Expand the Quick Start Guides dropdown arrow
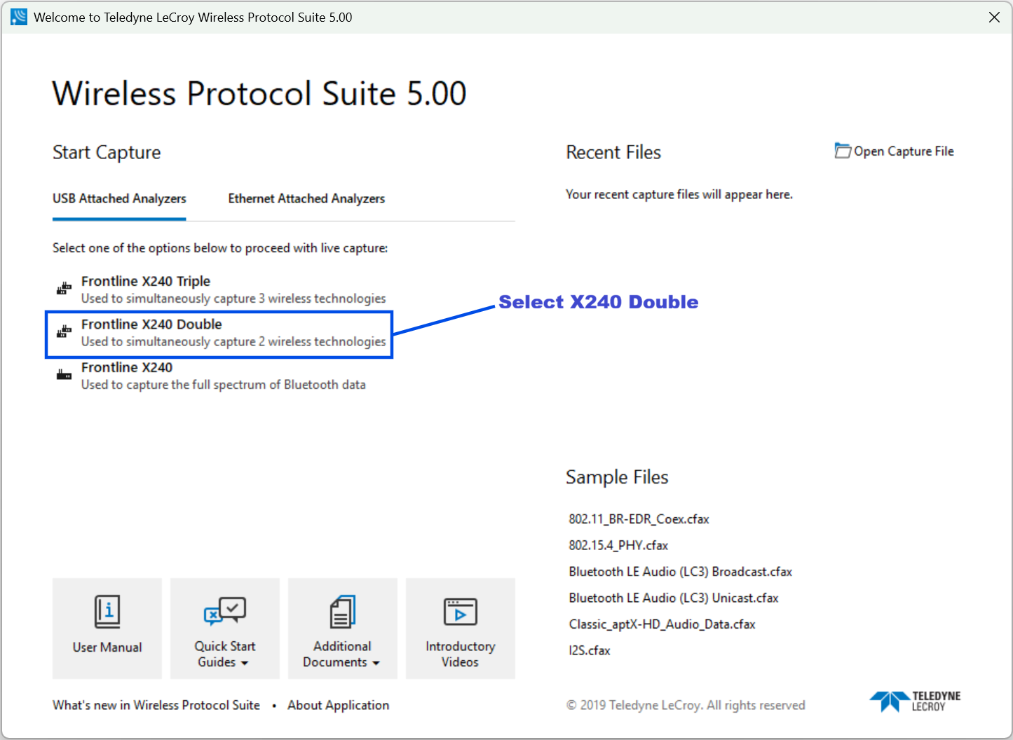The width and height of the screenshot is (1013, 740). (x=245, y=663)
